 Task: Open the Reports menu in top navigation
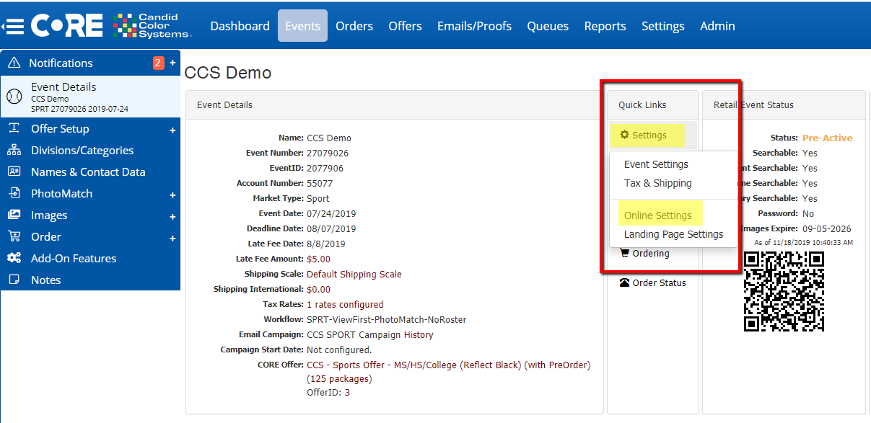click(x=605, y=26)
